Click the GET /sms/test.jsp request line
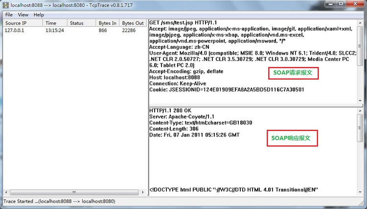 (183, 22)
